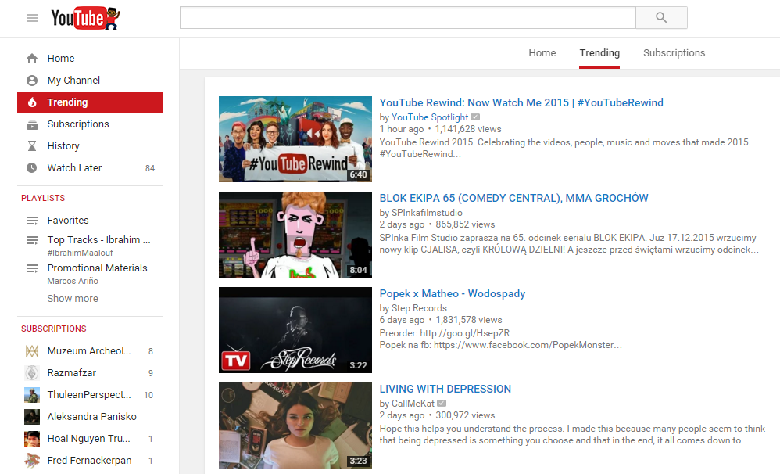This screenshot has height=474, width=780.
Task: Open Muzeum Archeol subscription
Action: pyautogui.click(x=90, y=351)
